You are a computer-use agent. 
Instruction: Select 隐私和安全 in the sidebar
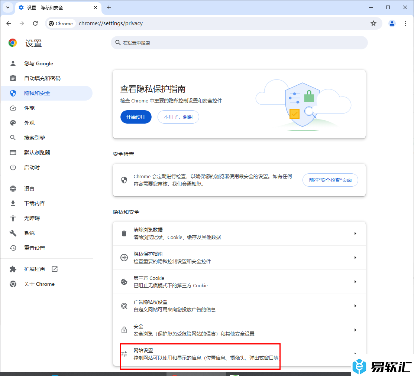tap(46, 93)
